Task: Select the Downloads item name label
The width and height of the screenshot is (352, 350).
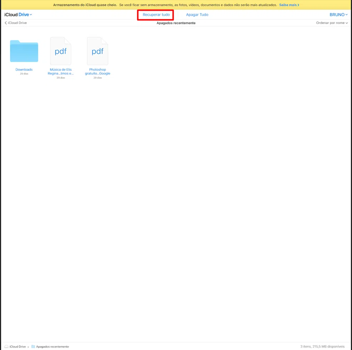Action: pos(24,69)
